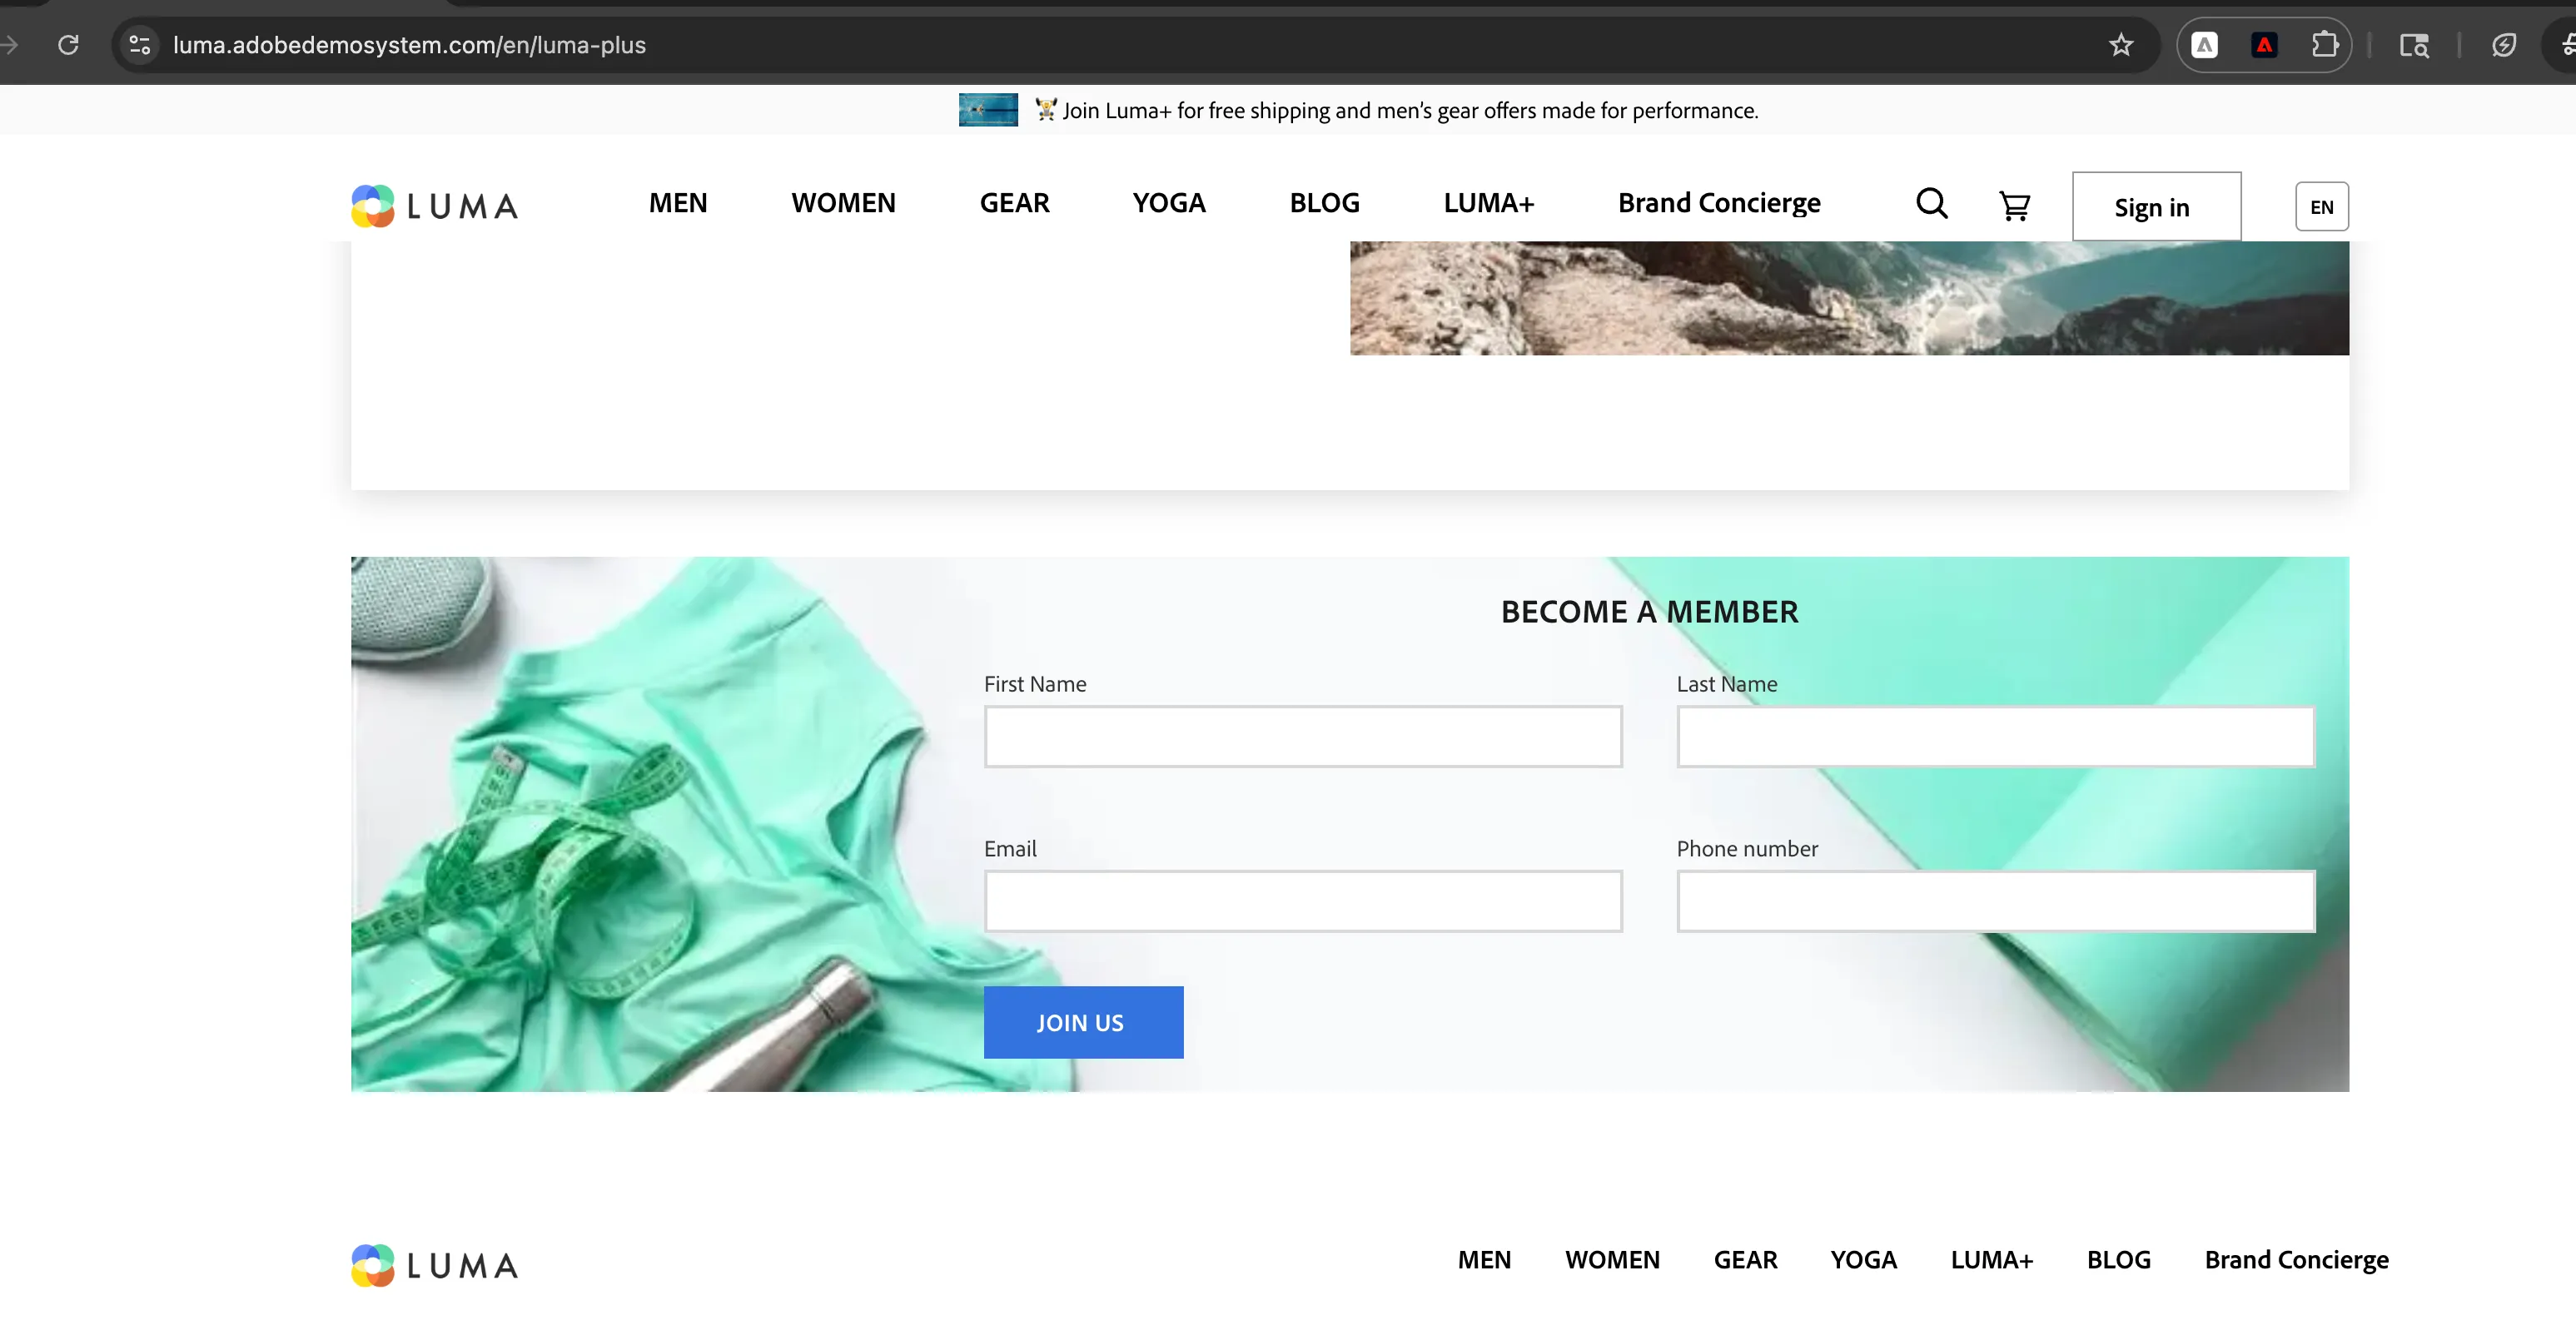
Task: Open the shopping cart icon
Action: tap(2014, 206)
